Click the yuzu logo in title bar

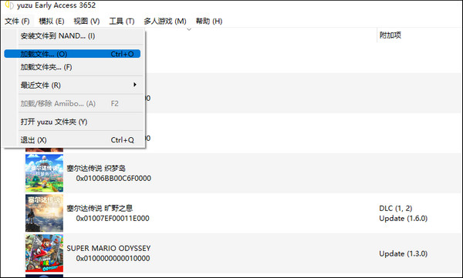9,5
